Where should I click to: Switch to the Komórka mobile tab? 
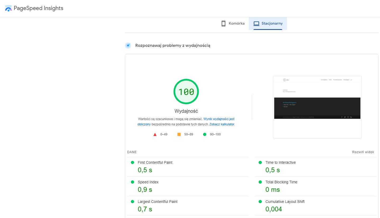coord(233,24)
